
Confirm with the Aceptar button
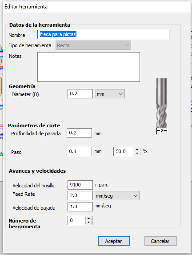(x=114, y=241)
